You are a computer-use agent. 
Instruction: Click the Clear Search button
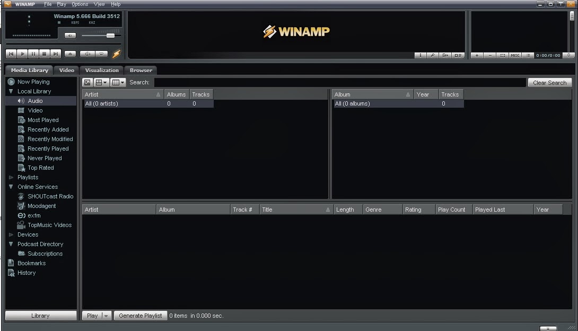[x=550, y=82]
